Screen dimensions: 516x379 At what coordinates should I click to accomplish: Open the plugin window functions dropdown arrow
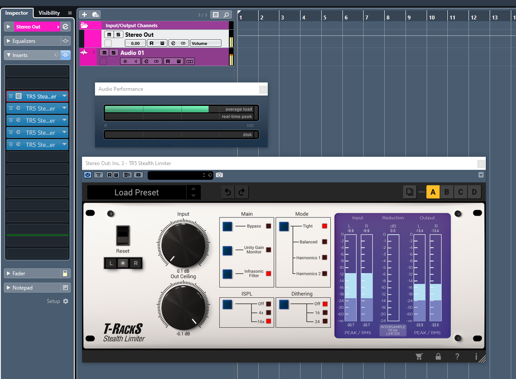click(x=481, y=175)
